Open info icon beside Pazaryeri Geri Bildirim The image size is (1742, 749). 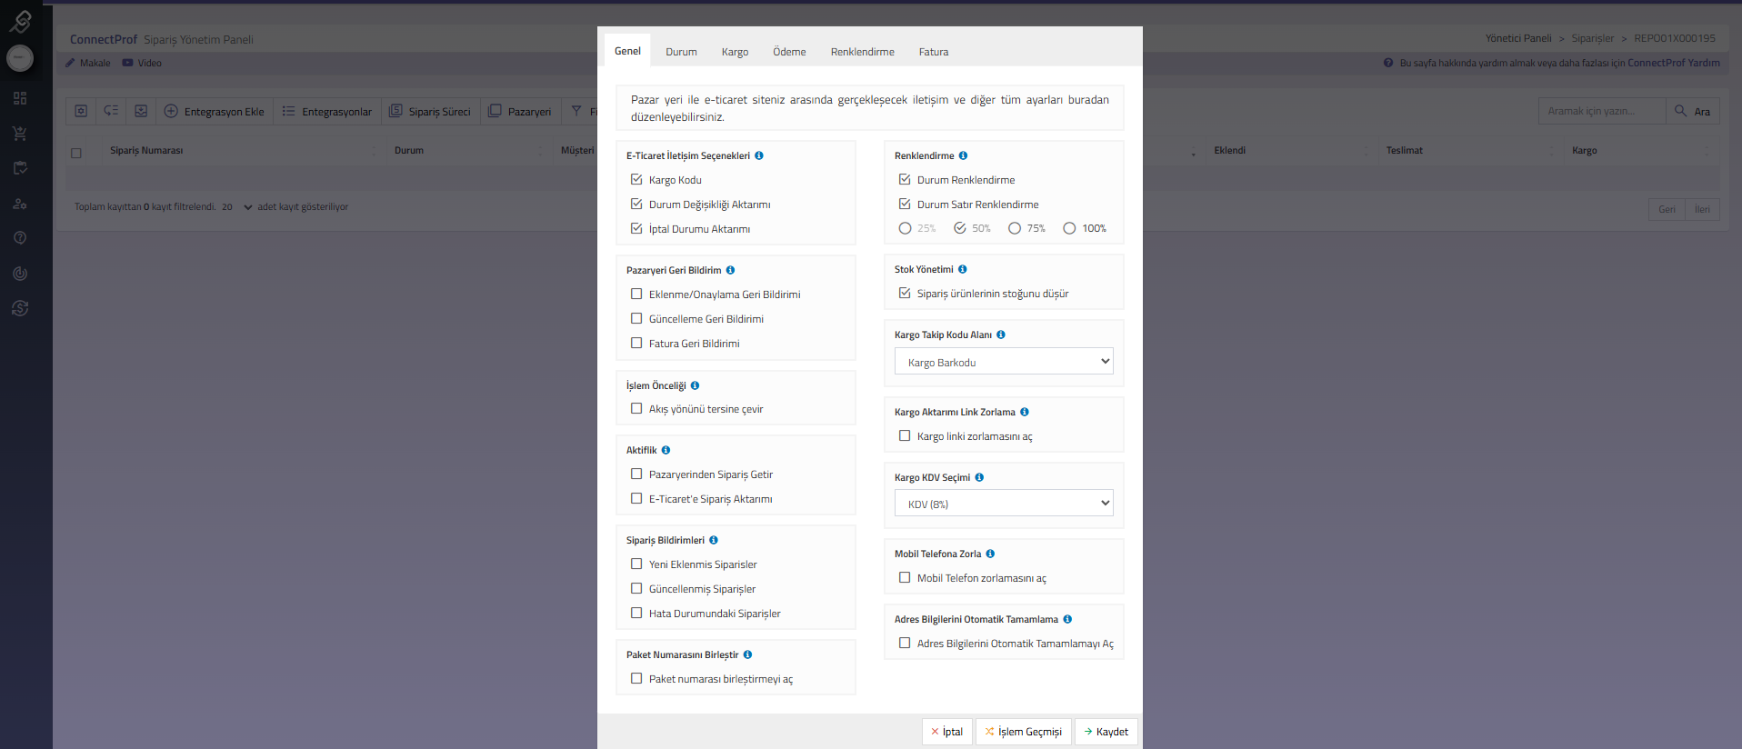(730, 270)
